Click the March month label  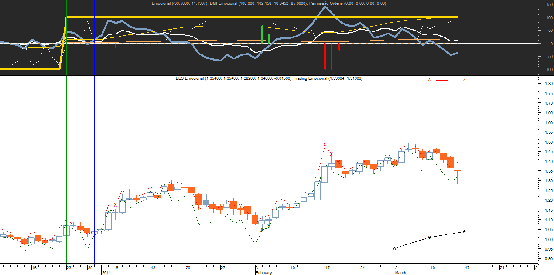(400, 272)
